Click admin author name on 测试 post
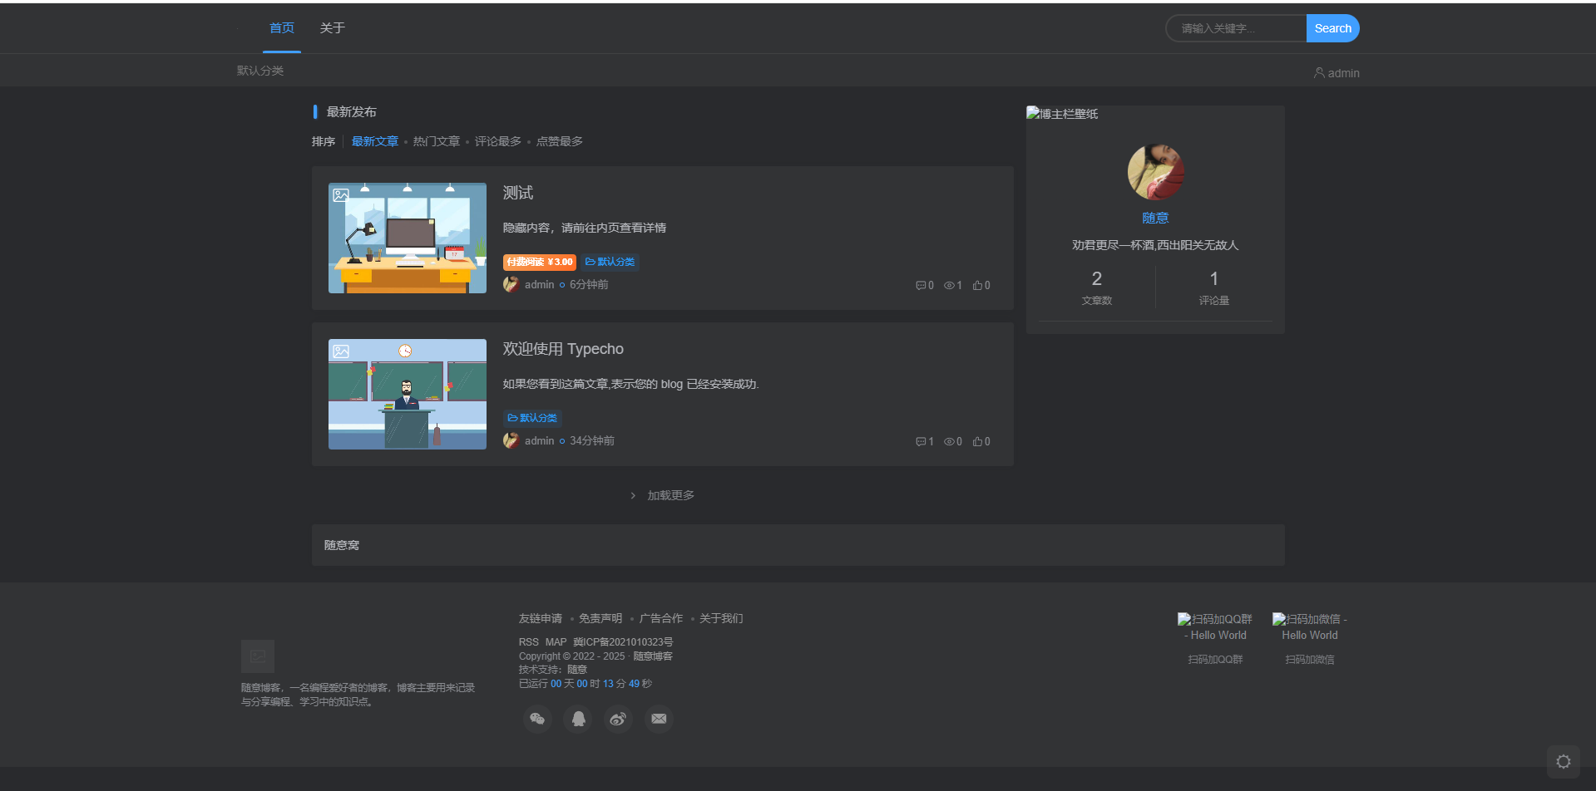This screenshot has height=791, width=1596. tap(539, 284)
